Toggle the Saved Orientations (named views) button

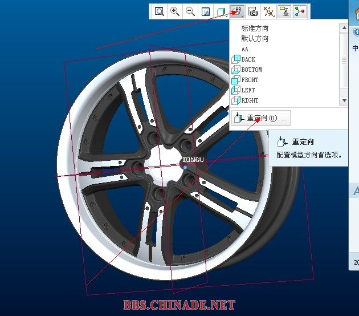point(237,11)
